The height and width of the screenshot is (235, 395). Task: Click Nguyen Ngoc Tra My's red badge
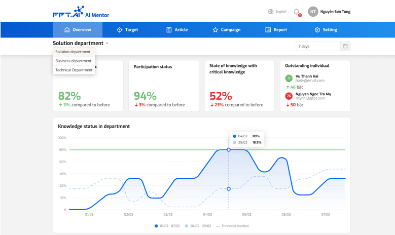289,96
